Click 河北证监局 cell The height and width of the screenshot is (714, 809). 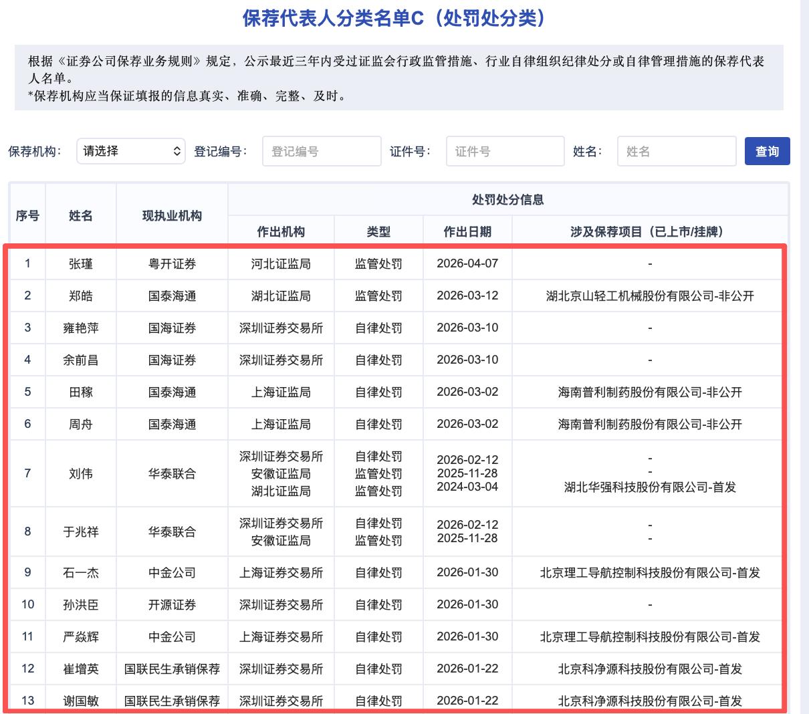tap(281, 264)
